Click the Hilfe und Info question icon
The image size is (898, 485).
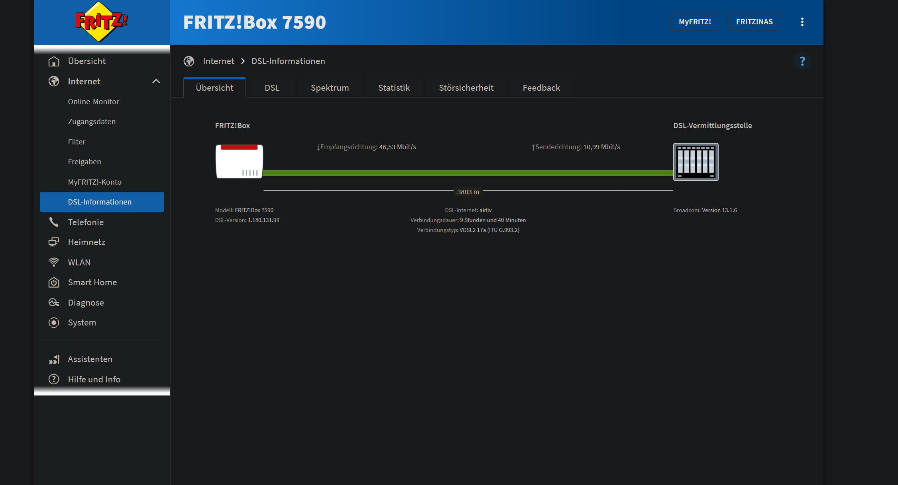tap(54, 379)
